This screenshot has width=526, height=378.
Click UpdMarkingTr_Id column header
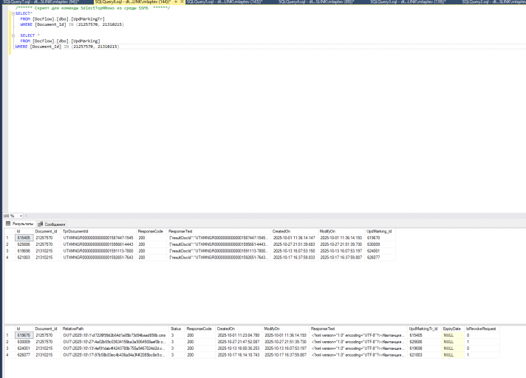pyautogui.click(x=423, y=329)
